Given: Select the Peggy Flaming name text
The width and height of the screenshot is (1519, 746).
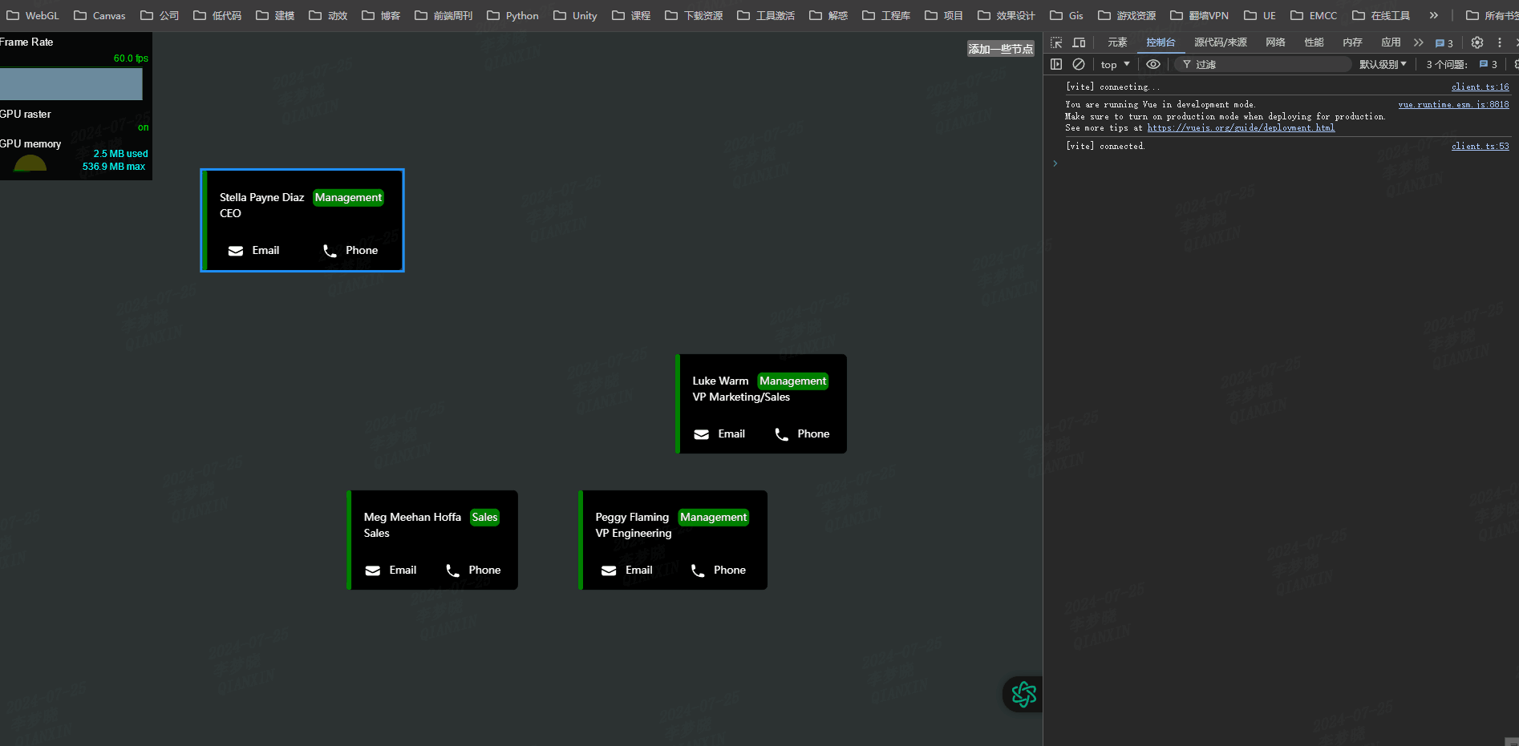Looking at the screenshot, I should (x=632, y=518).
